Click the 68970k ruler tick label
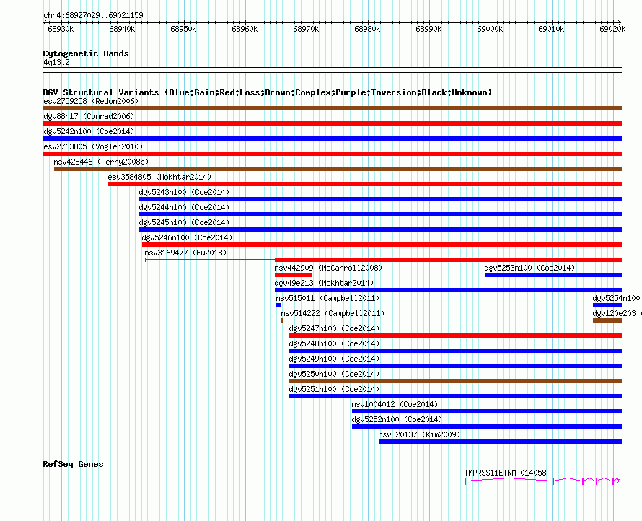 pos(306,29)
